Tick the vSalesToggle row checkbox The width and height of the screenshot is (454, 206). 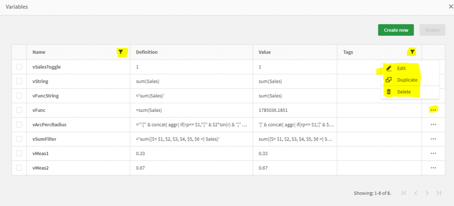(x=19, y=67)
